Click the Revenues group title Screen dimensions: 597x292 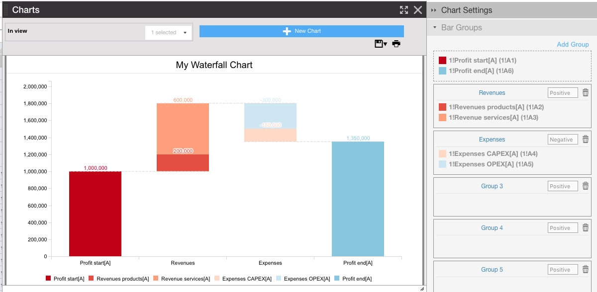coord(492,93)
